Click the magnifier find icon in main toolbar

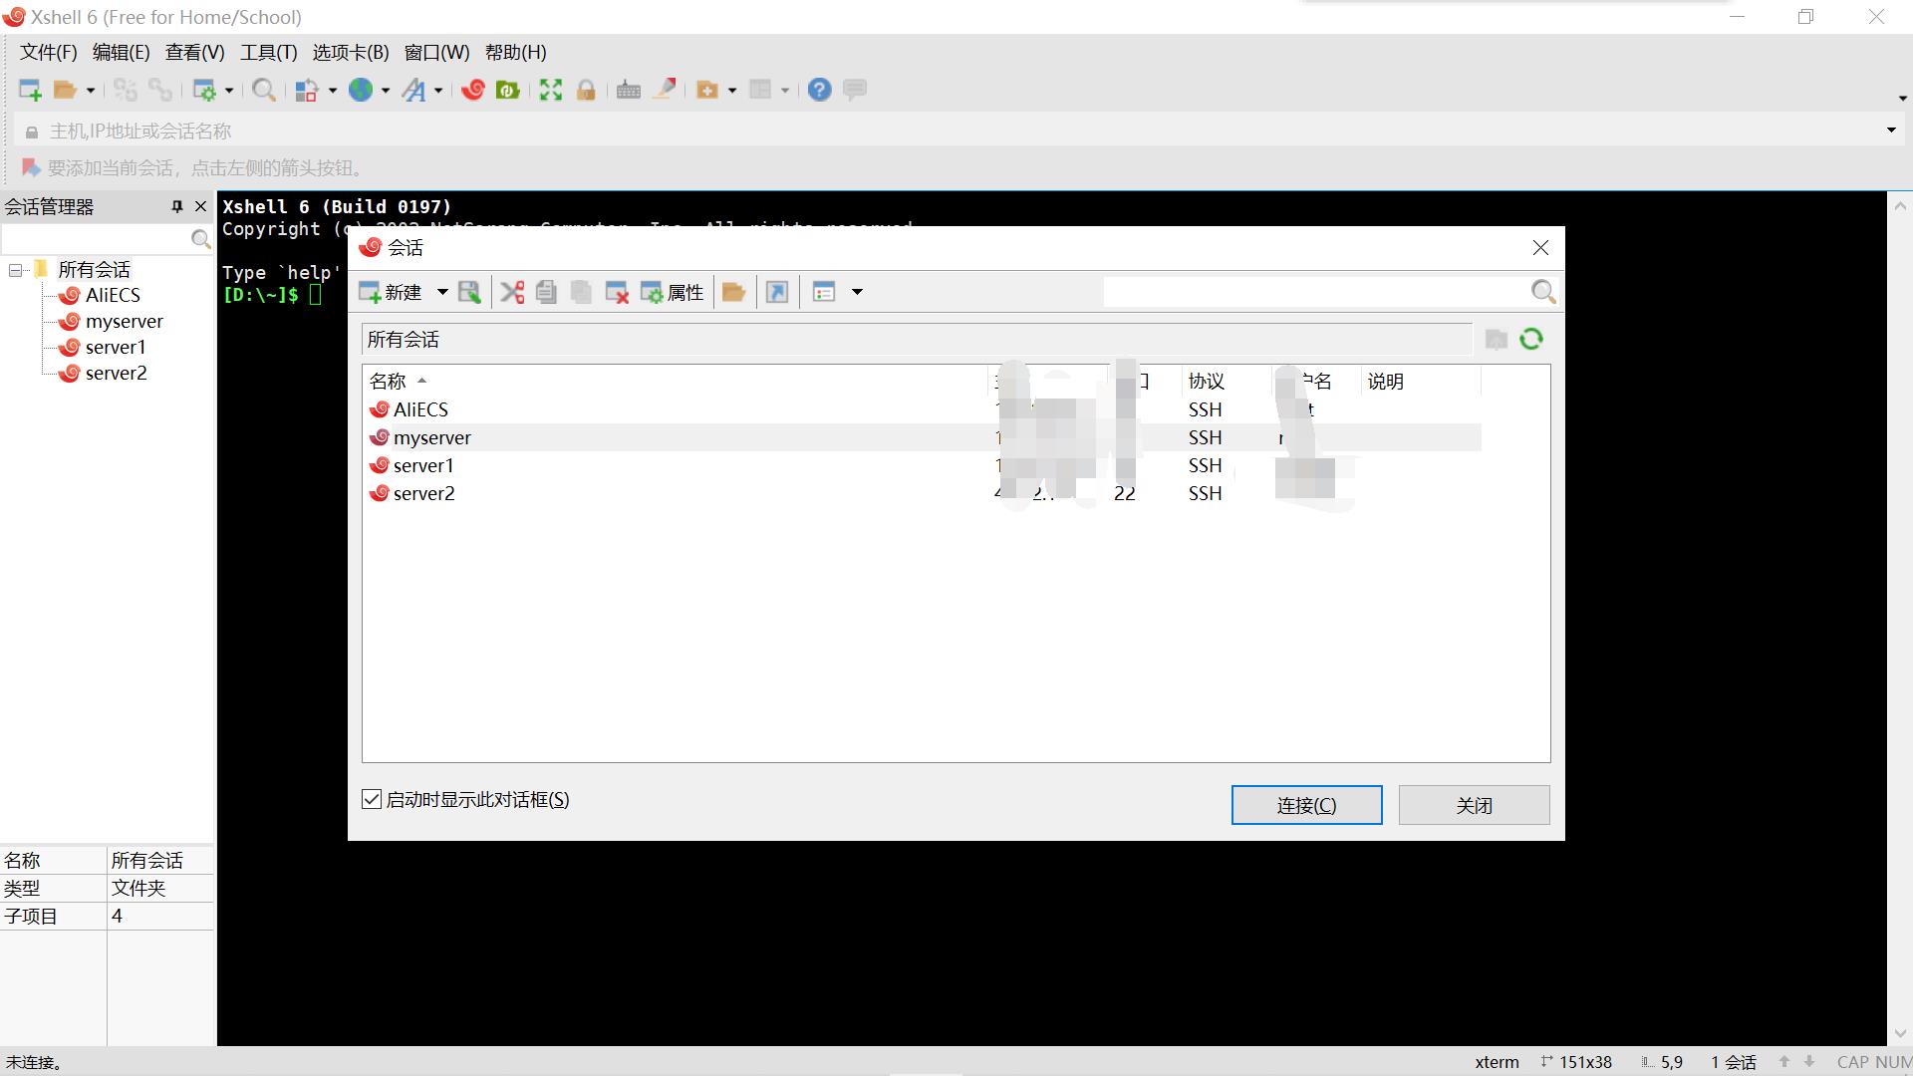coord(264,90)
